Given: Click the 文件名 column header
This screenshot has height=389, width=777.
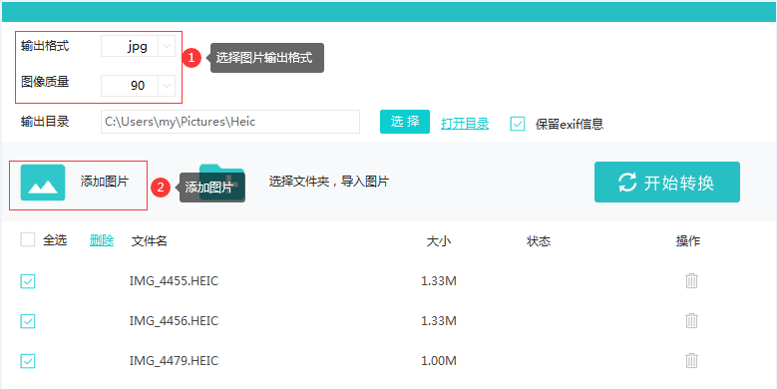Looking at the screenshot, I should [x=150, y=241].
